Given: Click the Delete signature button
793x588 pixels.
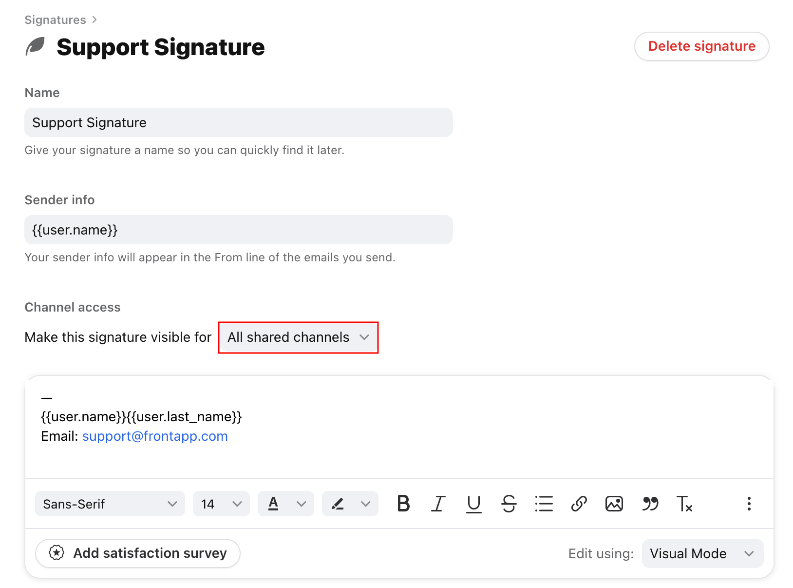Looking at the screenshot, I should pos(701,46).
